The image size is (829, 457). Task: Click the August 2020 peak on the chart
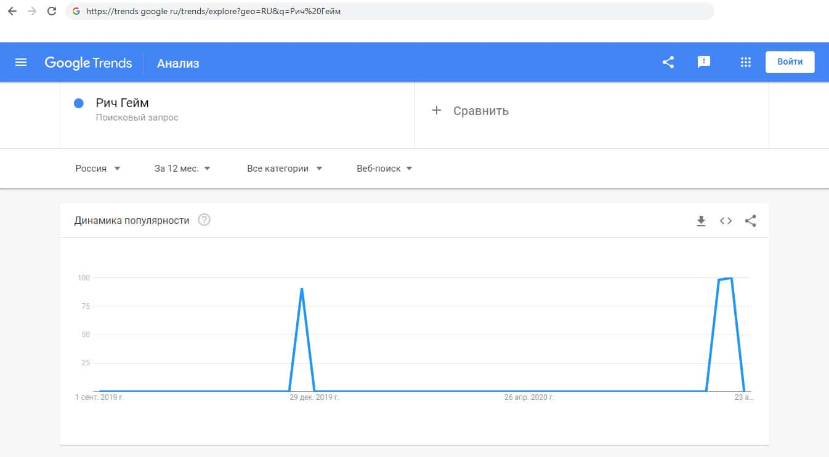(731, 279)
